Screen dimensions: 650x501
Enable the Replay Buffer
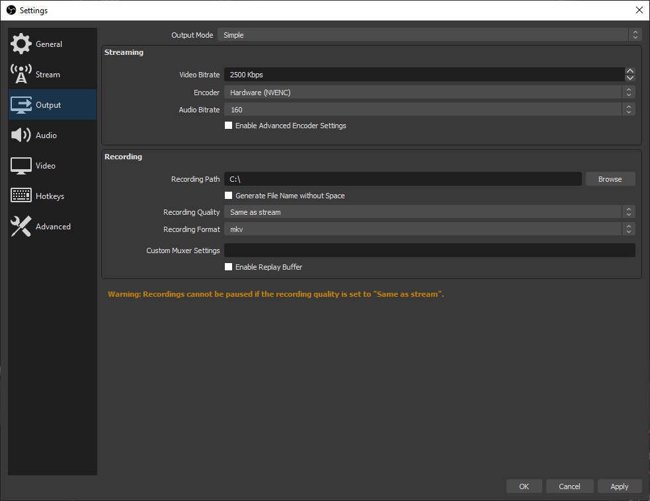coord(229,267)
